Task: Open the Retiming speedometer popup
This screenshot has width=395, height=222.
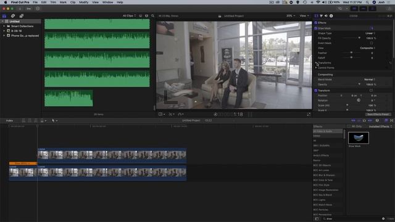Action: coord(180,114)
